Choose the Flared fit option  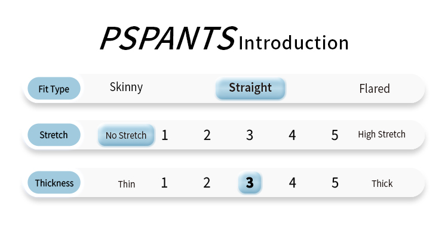[x=375, y=89]
